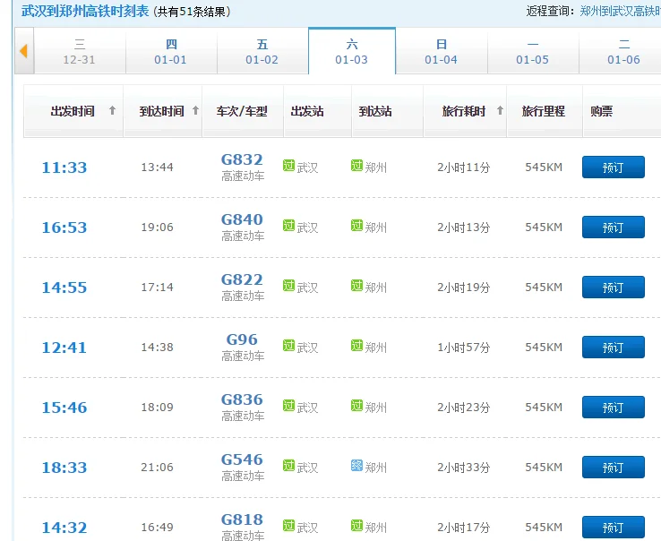Click green 过 icon beside 郑州 for G840
The image size is (661, 541).
point(356,226)
